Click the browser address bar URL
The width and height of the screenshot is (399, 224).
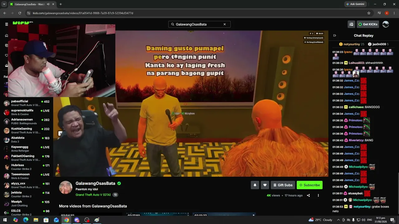tap(83, 13)
